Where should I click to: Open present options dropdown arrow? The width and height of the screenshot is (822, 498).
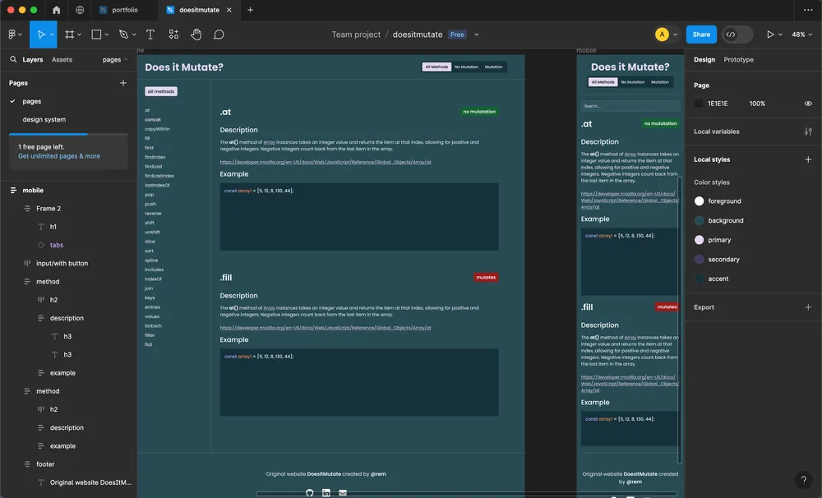780,35
